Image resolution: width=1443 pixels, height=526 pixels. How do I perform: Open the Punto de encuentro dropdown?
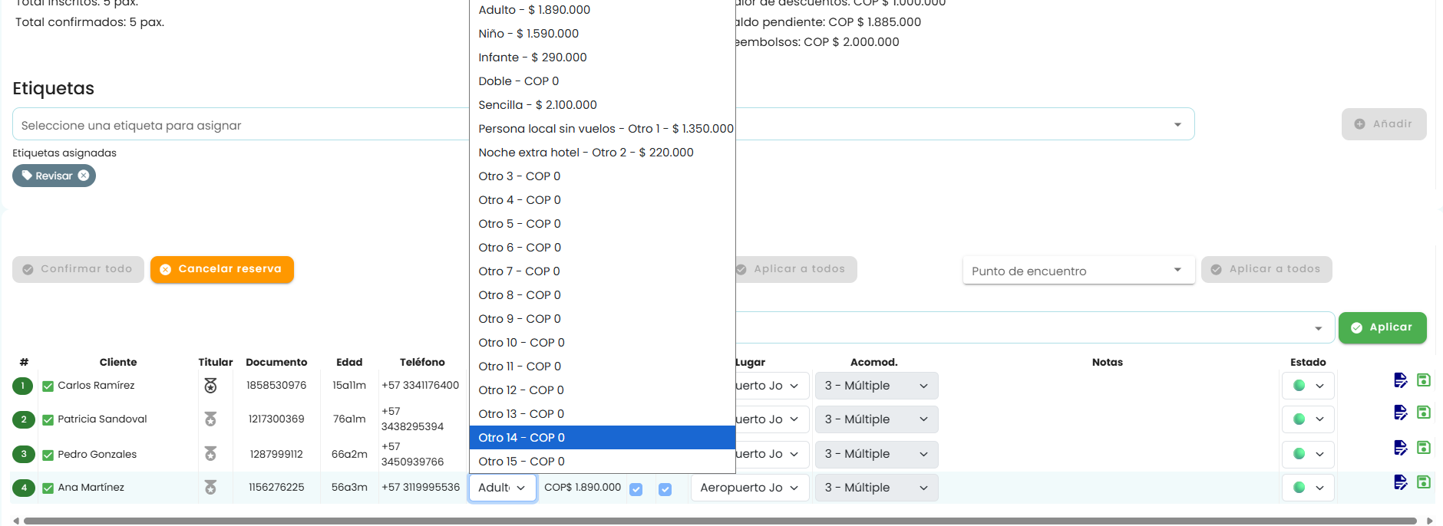point(1078,271)
